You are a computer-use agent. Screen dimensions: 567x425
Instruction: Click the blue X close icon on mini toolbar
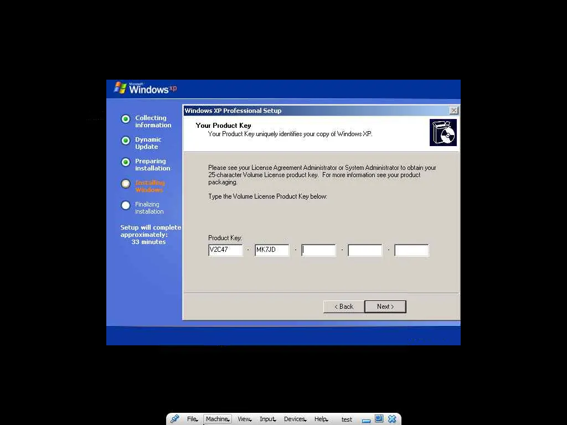(x=392, y=419)
